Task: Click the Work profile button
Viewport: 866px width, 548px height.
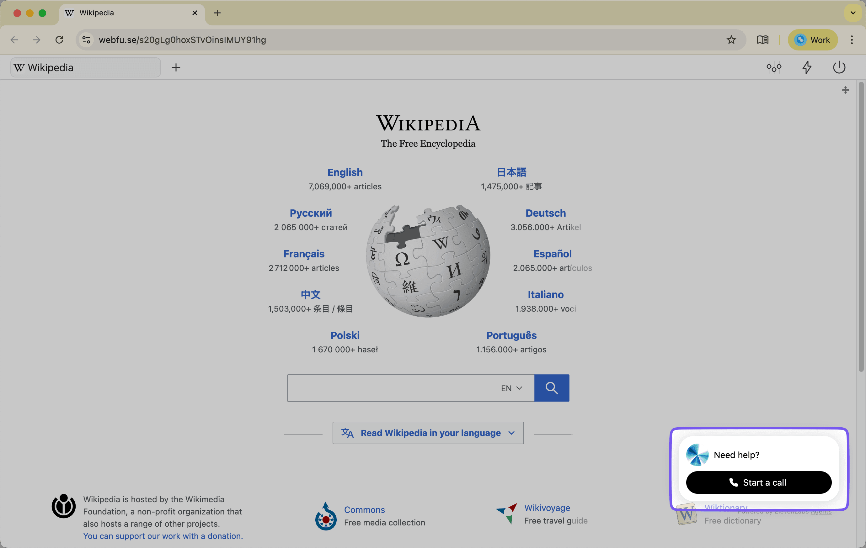Action: pyautogui.click(x=812, y=40)
